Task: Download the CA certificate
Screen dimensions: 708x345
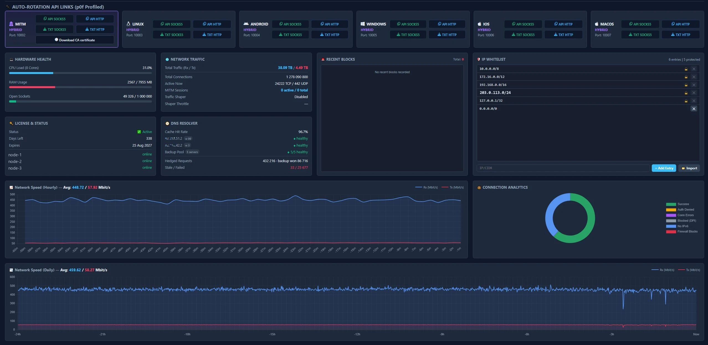Action: [75, 40]
